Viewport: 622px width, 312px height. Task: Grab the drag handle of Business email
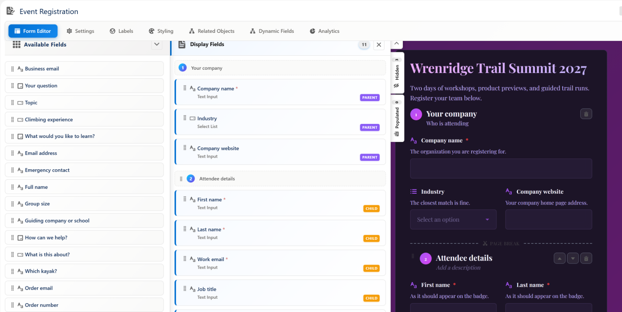point(12,69)
